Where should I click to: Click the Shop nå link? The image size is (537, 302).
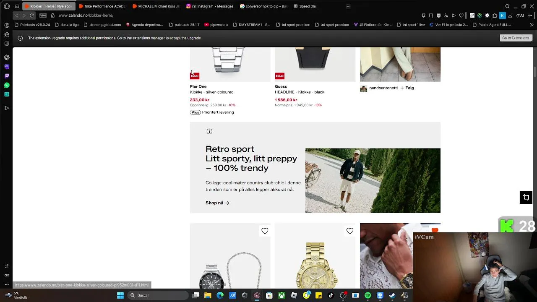coord(217,203)
